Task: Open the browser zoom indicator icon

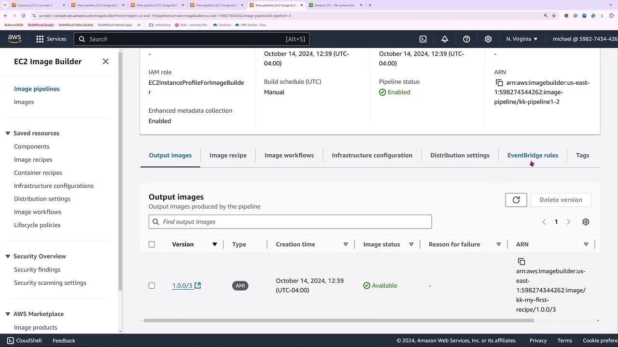Action: click(546, 15)
